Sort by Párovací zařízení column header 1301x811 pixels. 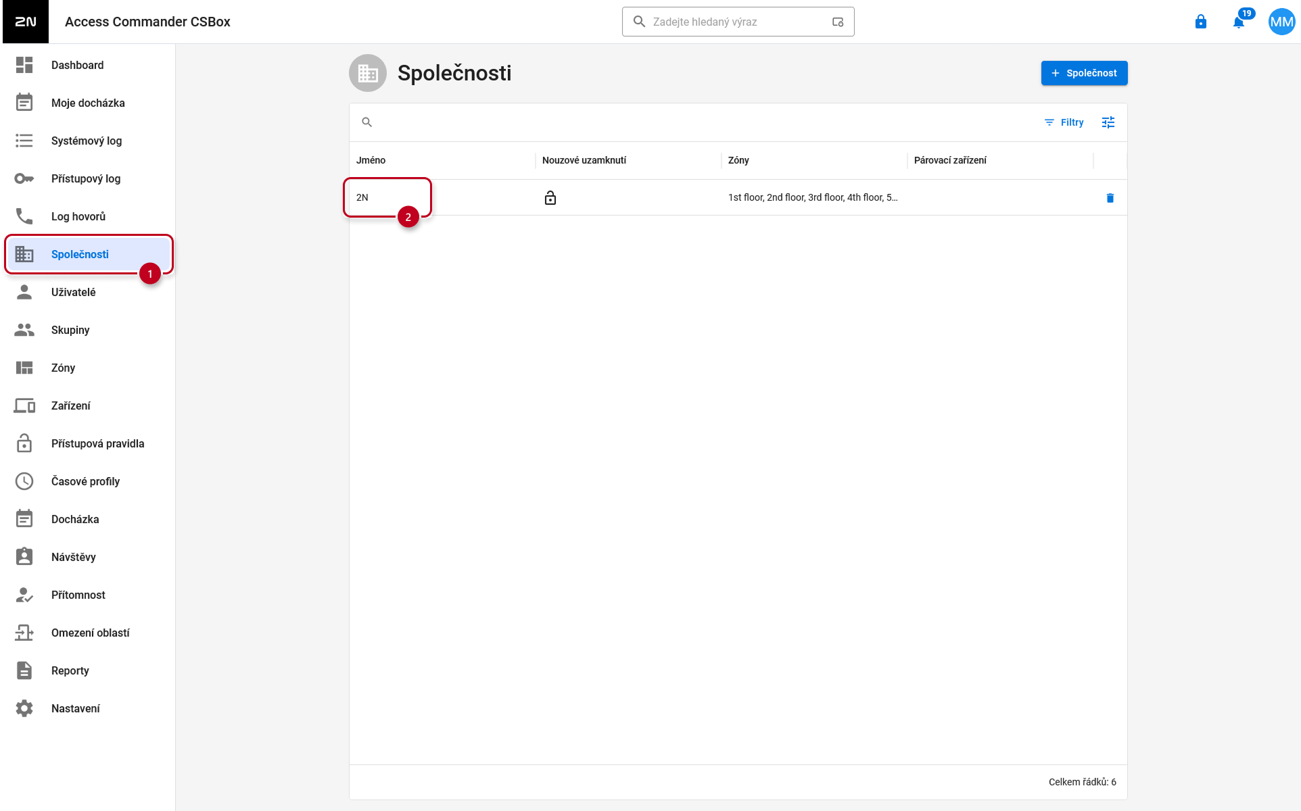point(950,160)
